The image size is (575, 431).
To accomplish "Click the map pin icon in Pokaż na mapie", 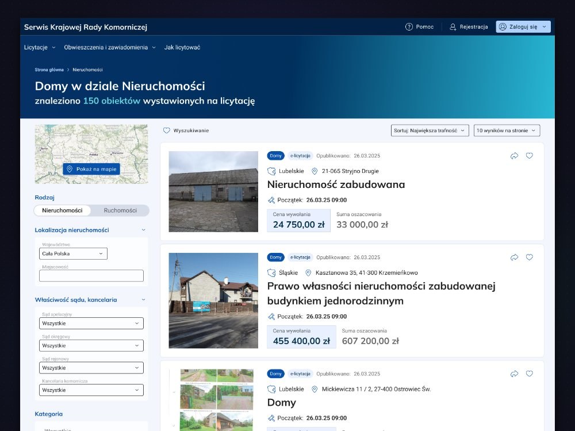I will (x=70, y=169).
